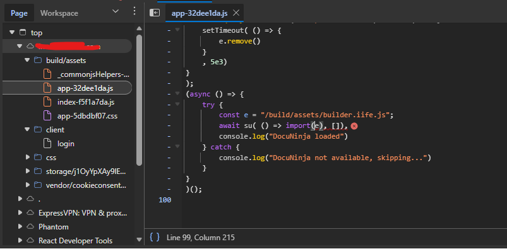Close the app-32dee1da.js tab

tap(236, 13)
